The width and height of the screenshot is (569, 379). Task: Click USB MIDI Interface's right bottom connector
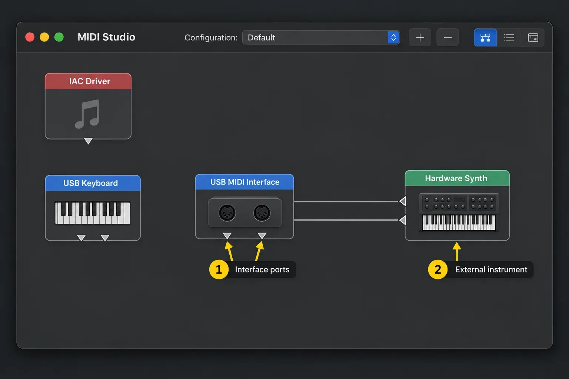[262, 236]
